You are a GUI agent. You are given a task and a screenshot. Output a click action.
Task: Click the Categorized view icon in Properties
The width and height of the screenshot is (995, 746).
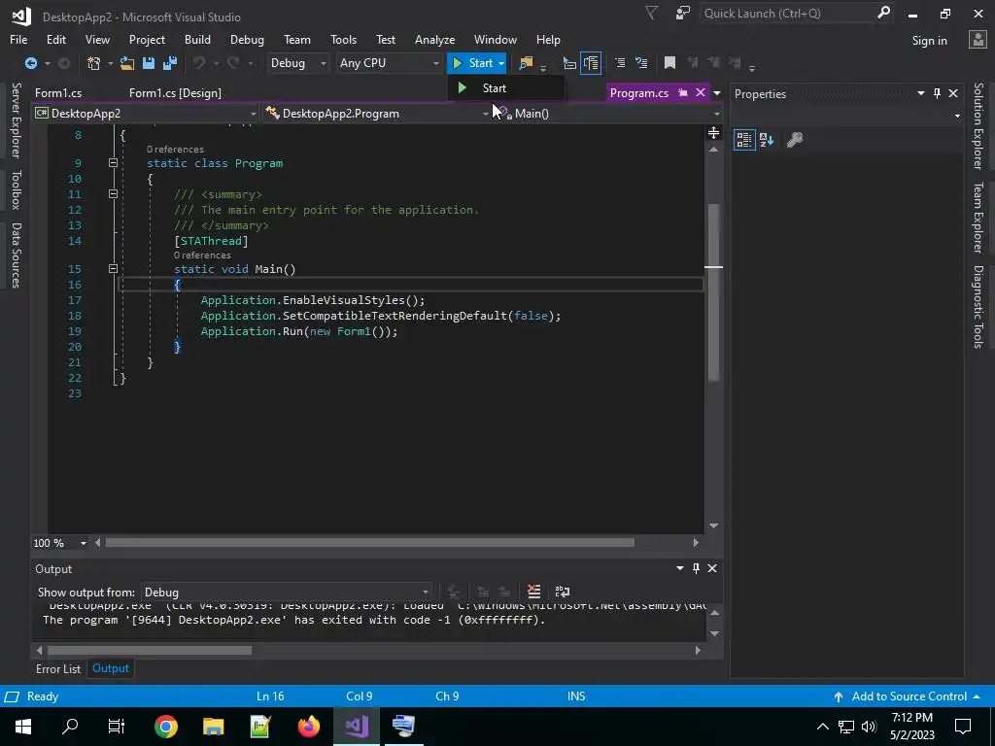coord(743,140)
